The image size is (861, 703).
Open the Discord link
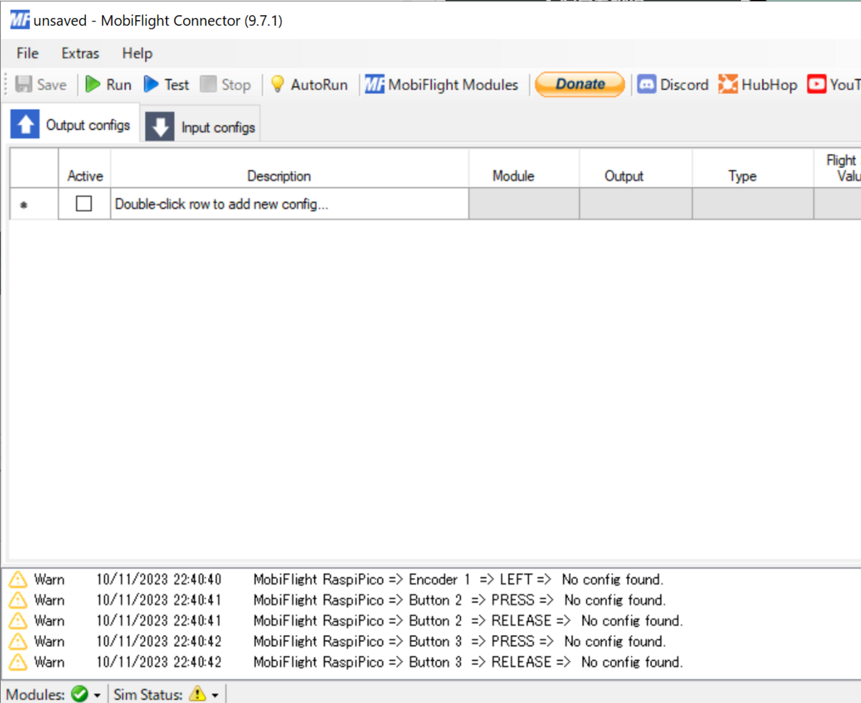(673, 85)
